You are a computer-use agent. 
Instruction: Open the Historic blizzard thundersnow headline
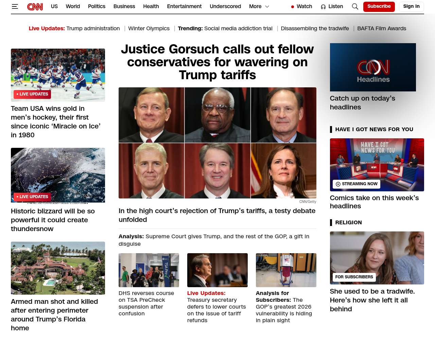[x=53, y=220]
